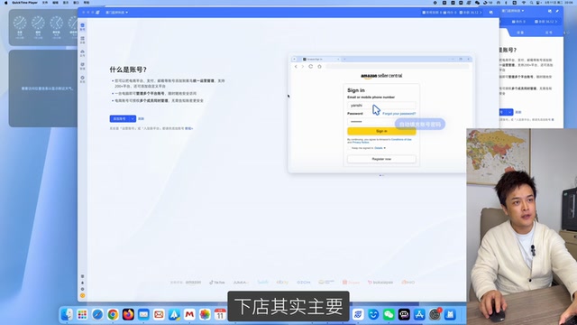Open the dropdown arrow on the blue add-account button
The width and height of the screenshot is (577, 325).
click(x=133, y=118)
